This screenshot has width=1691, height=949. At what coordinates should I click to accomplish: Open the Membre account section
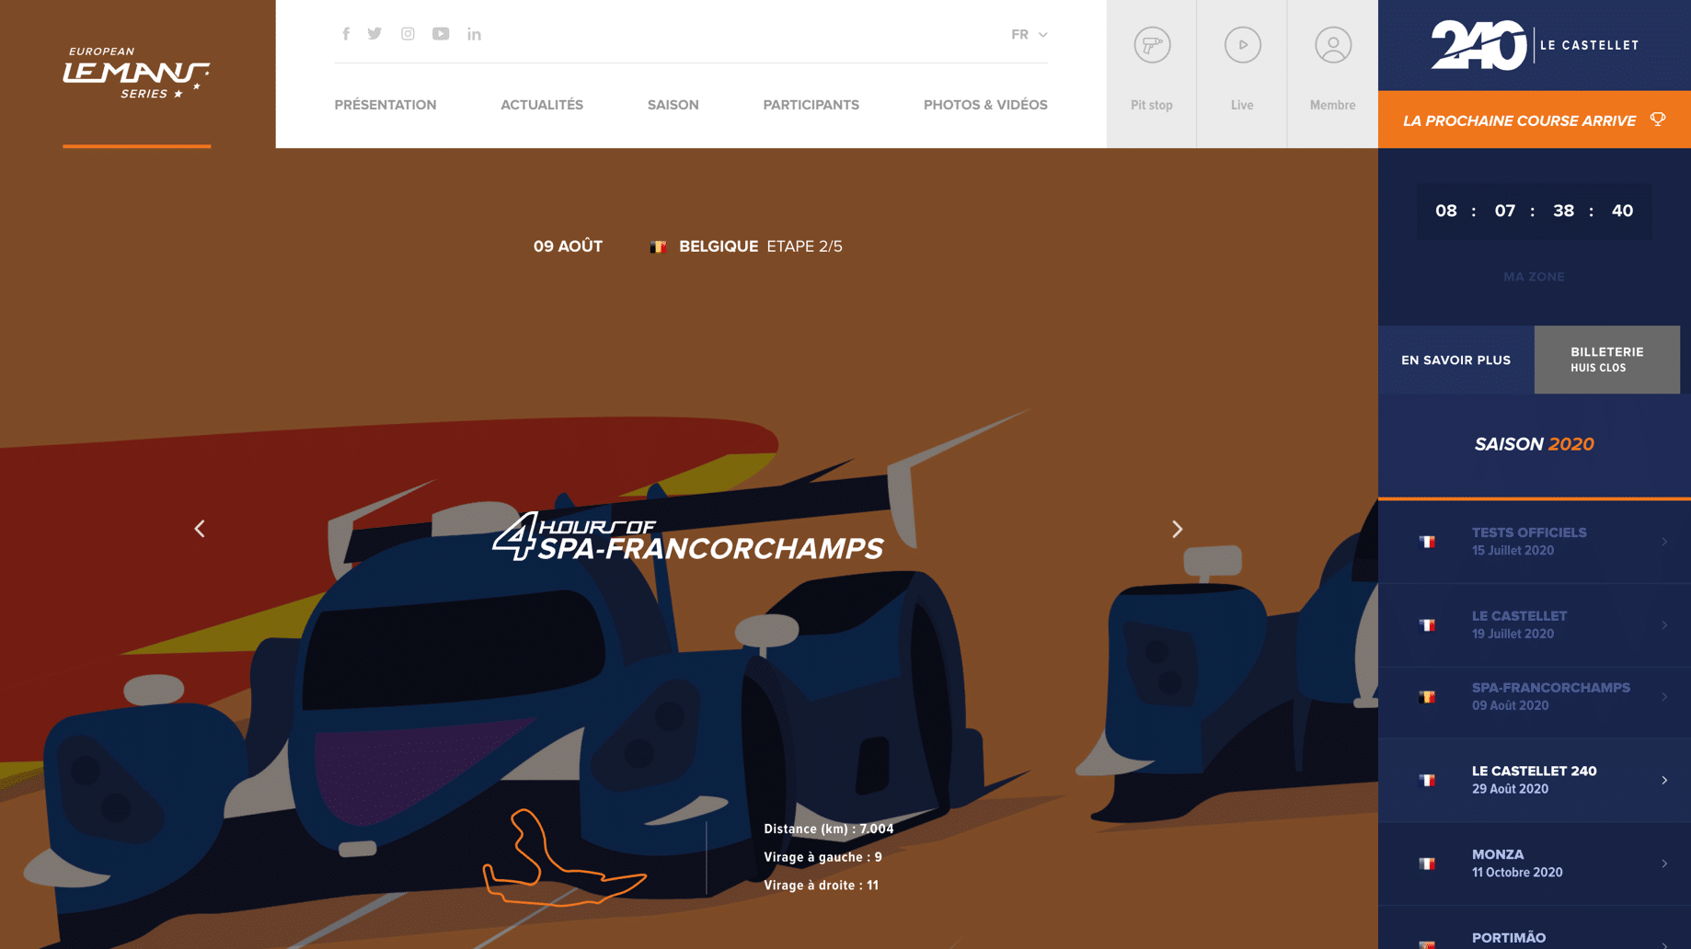pos(1332,74)
